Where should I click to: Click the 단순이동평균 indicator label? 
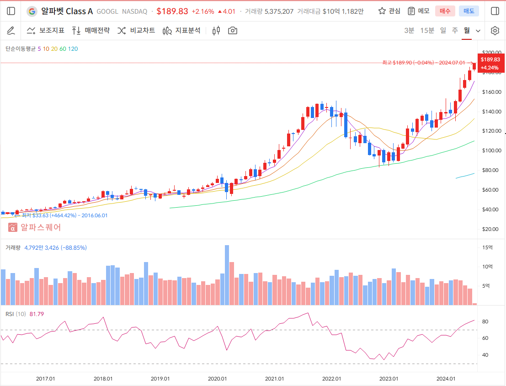(x=20, y=49)
